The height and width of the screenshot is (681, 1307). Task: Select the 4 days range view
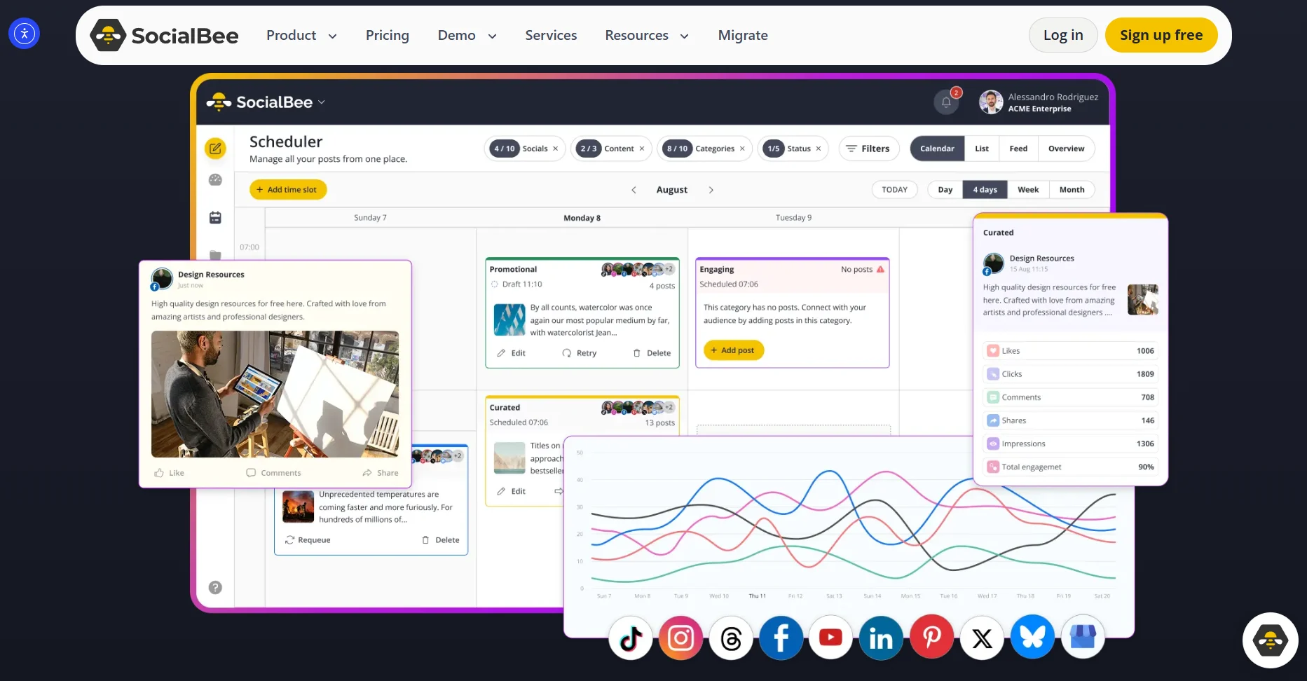pyautogui.click(x=985, y=190)
